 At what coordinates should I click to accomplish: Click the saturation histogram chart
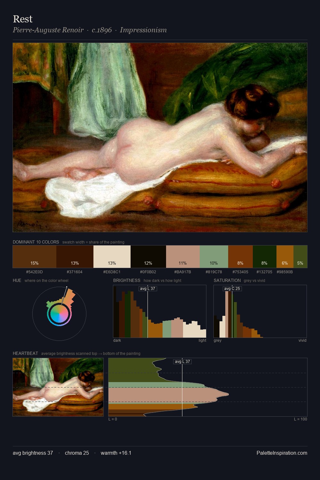tap(260, 311)
